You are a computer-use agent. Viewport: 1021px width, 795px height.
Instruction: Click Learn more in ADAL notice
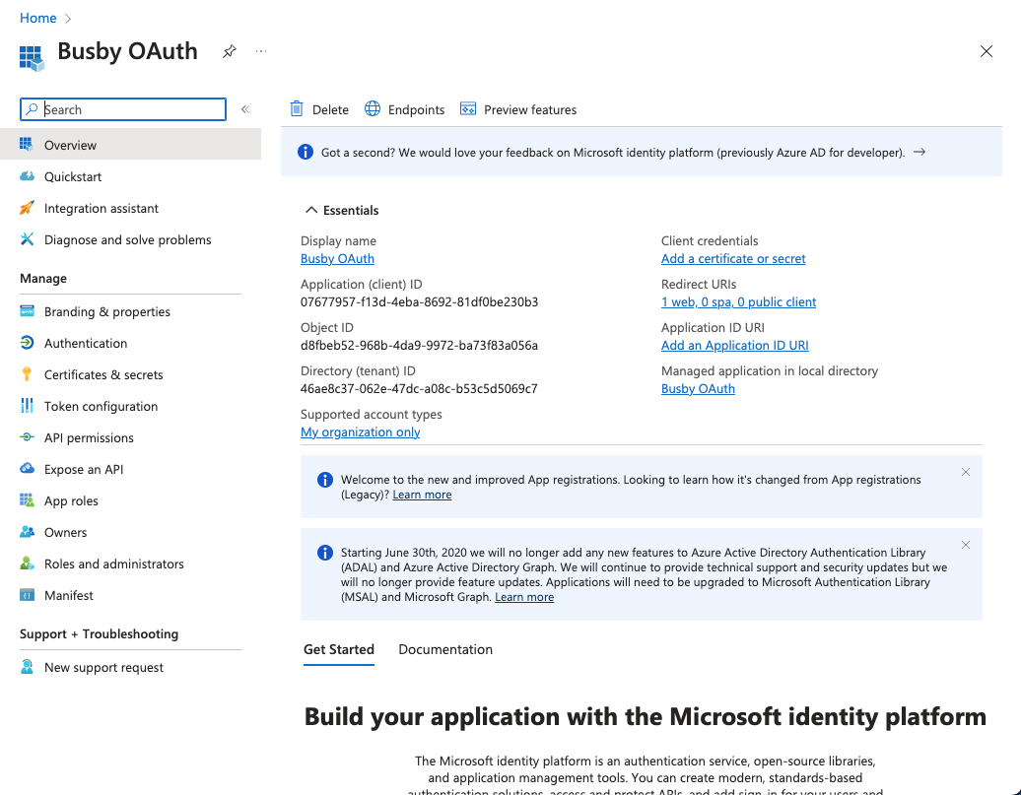coord(524,597)
